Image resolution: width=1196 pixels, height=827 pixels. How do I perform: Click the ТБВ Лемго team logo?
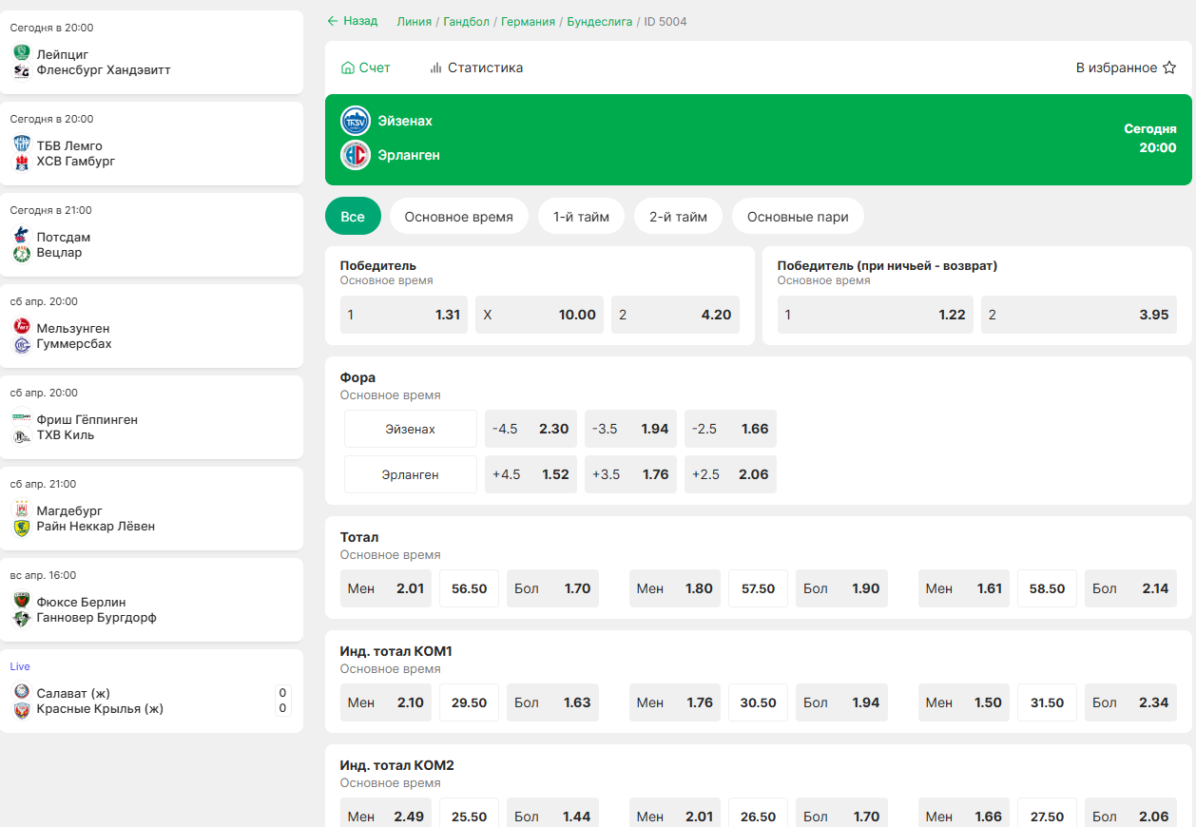click(22, 145)
